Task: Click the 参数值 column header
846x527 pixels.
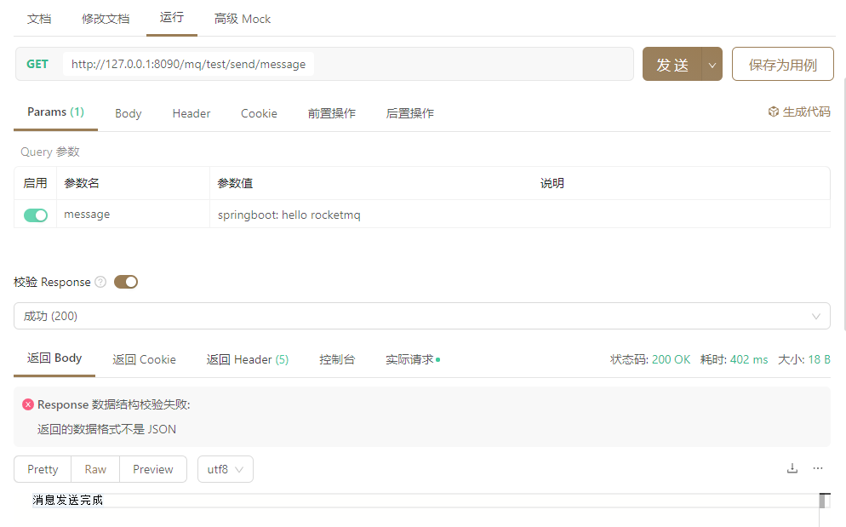Action: 235,184
